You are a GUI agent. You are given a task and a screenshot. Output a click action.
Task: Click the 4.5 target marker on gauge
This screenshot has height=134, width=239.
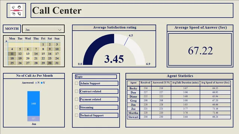[x=126, y=41]
